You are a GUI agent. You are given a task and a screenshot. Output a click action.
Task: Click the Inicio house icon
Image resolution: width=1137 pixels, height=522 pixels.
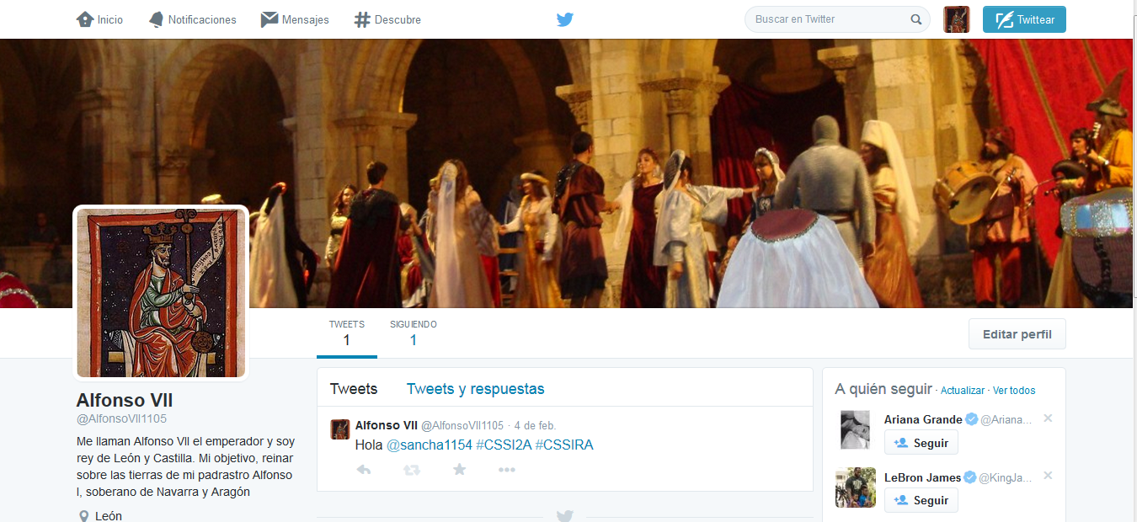(x=85, y=19)
